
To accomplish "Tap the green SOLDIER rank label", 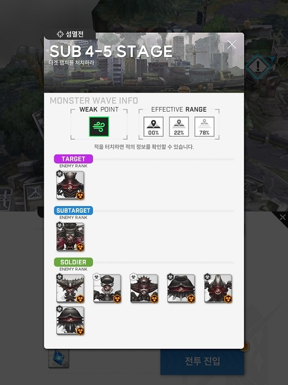I will pos(73,262).
